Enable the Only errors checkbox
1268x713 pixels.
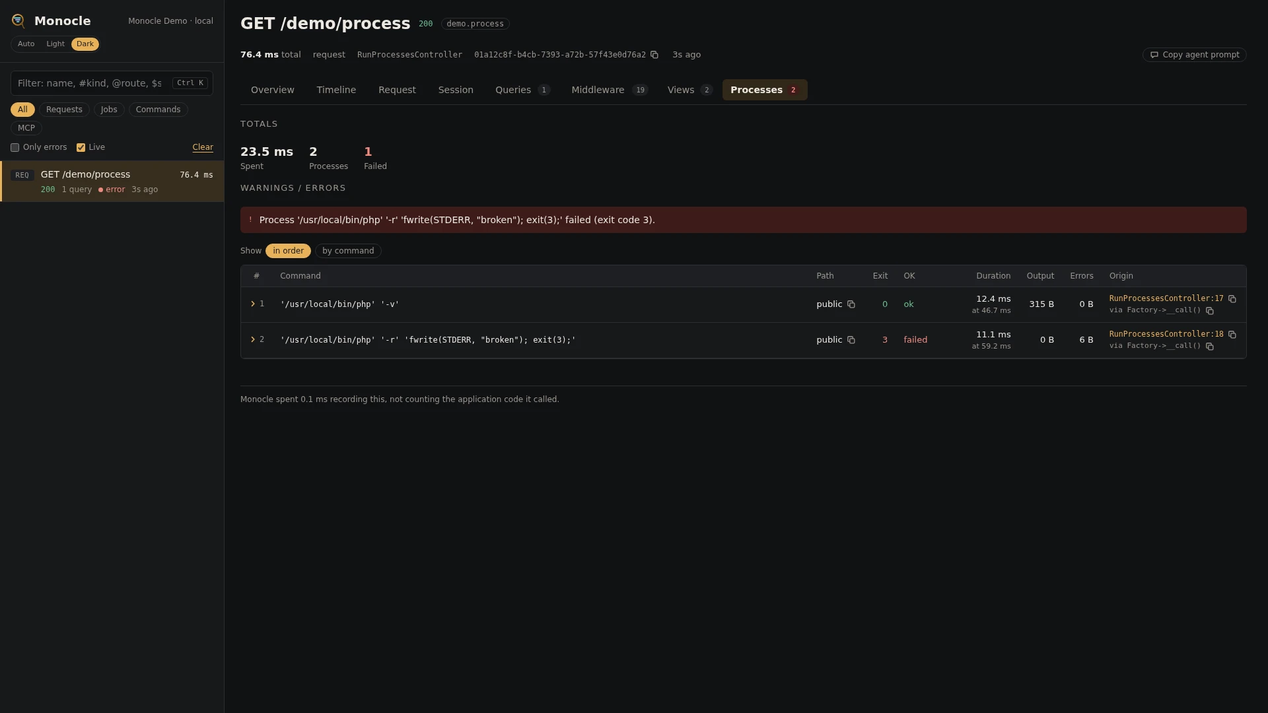(x=15, y=148)
